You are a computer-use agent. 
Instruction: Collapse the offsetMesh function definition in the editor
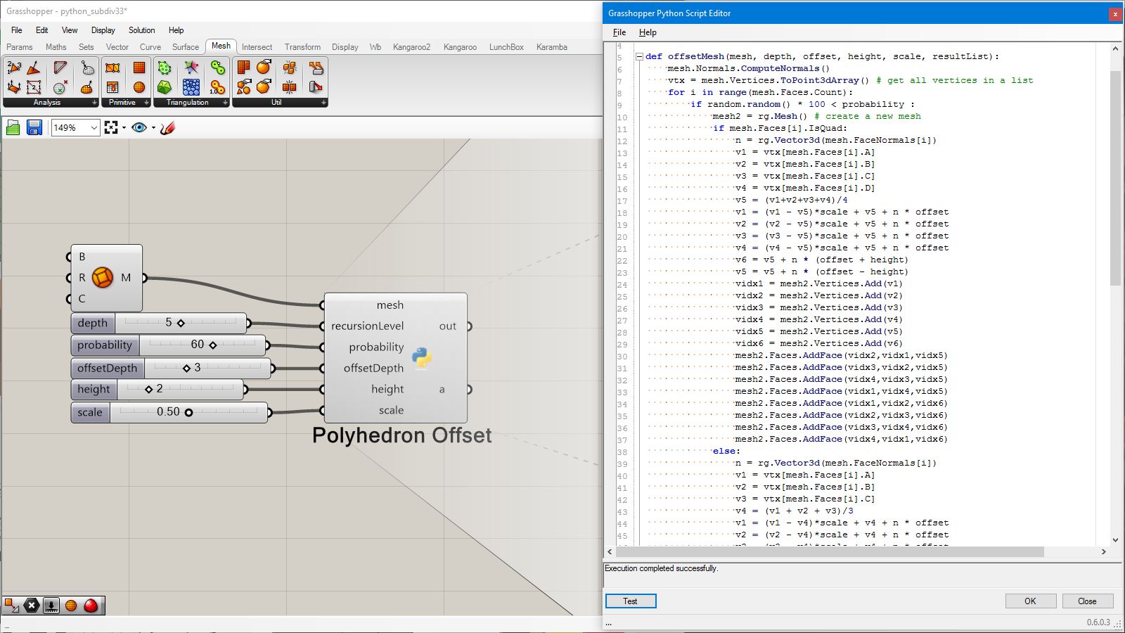coord(639,56)
